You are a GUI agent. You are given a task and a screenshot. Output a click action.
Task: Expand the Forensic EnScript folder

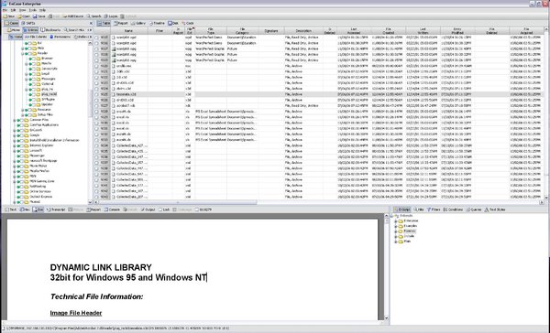pyautogui.click(x=396, y=231)
